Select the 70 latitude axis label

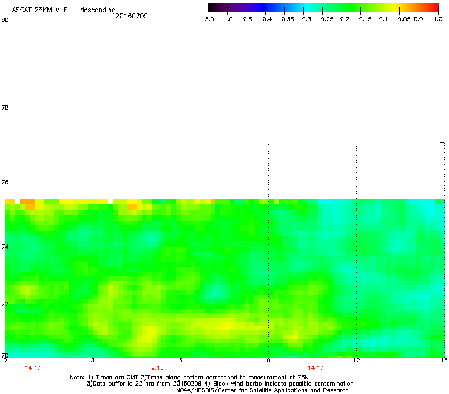pos(5,355)
